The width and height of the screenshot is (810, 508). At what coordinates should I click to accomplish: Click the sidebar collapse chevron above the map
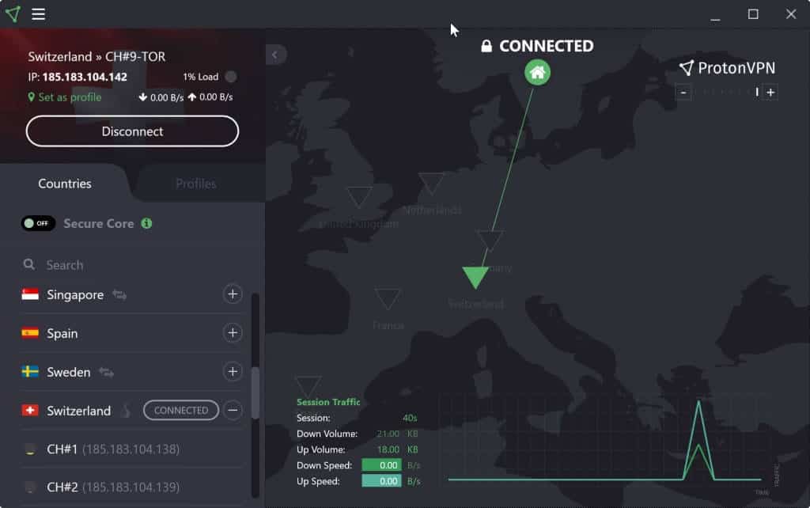tap(275, 55)
